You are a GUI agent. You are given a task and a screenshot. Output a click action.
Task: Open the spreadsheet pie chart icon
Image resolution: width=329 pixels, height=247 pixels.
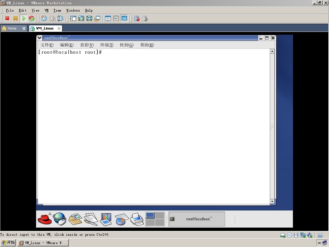(121, 219)
